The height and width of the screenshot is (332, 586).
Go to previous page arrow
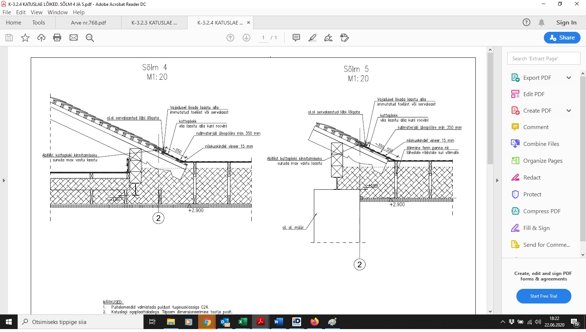click(230, 38)
